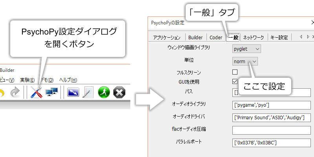
Task: Open Monitor Center with the two monitors icon
Action: (x=51, y=92)
